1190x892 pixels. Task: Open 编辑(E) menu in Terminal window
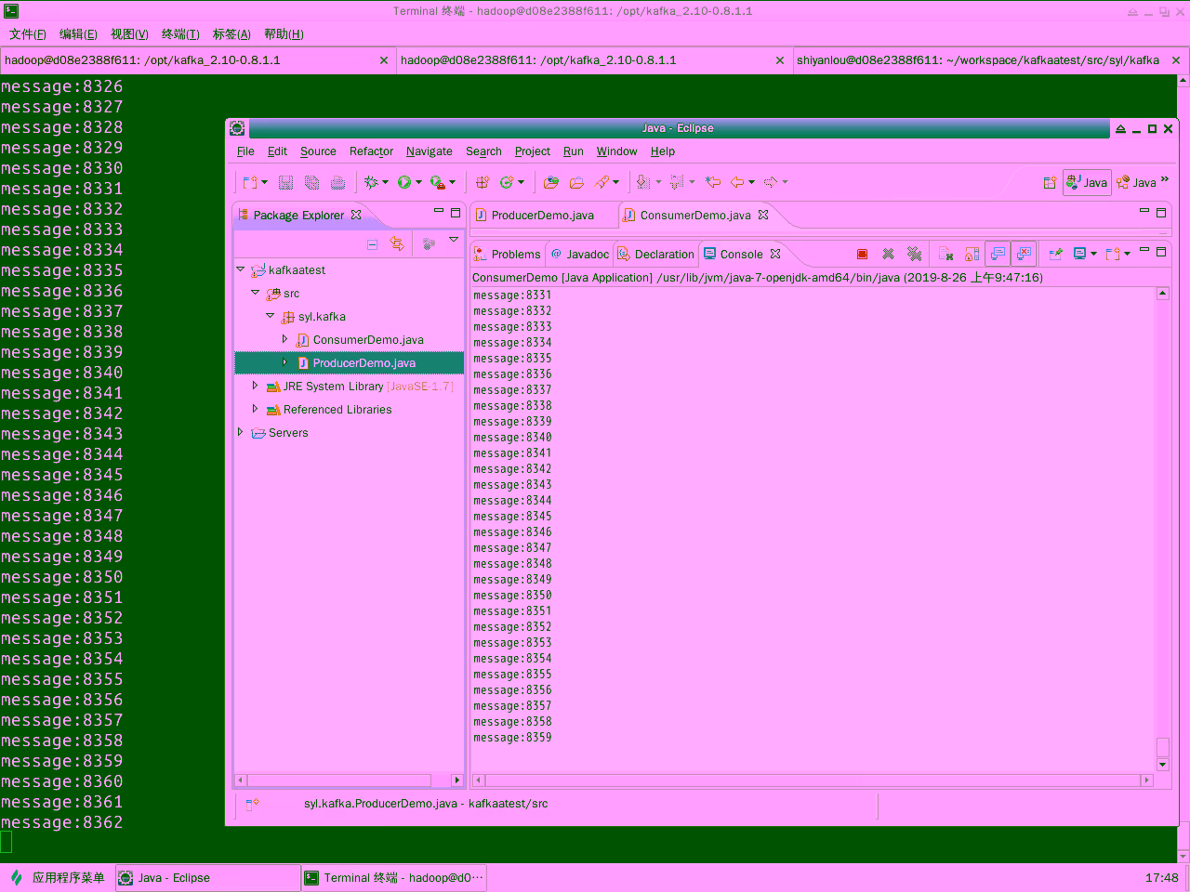point(78,34)
